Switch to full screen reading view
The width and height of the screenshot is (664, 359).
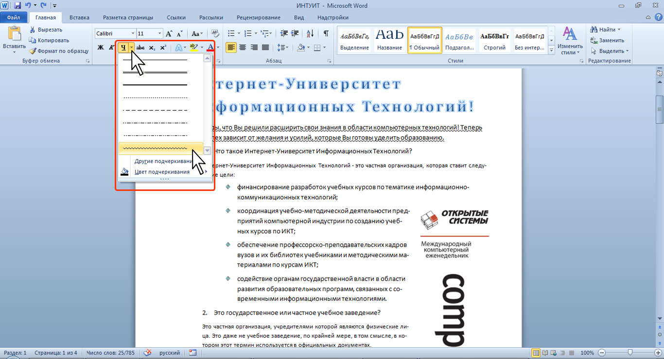[x=545, y=353]
